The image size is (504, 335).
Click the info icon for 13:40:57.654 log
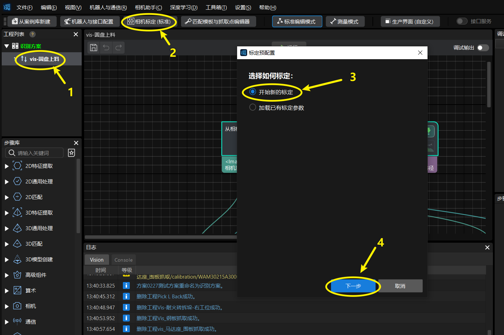pyautogui.click(x=126, y=329)
